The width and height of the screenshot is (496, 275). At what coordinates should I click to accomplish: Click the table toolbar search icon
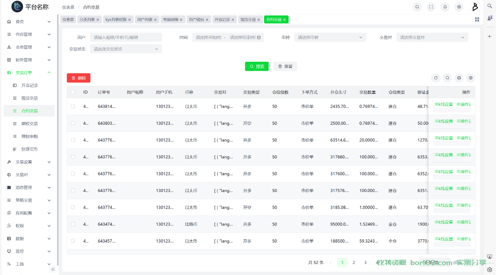447,78
